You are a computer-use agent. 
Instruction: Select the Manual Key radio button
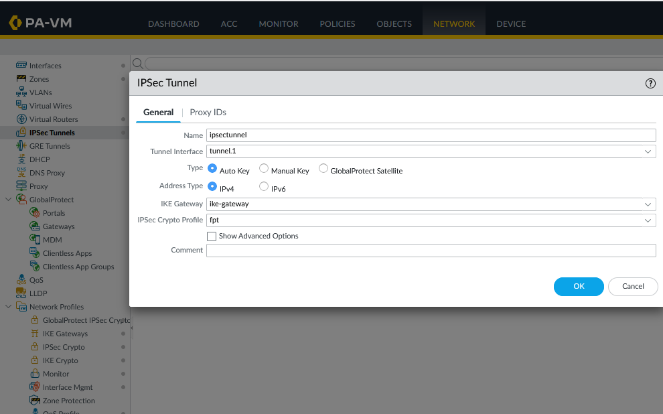[264, 169]
